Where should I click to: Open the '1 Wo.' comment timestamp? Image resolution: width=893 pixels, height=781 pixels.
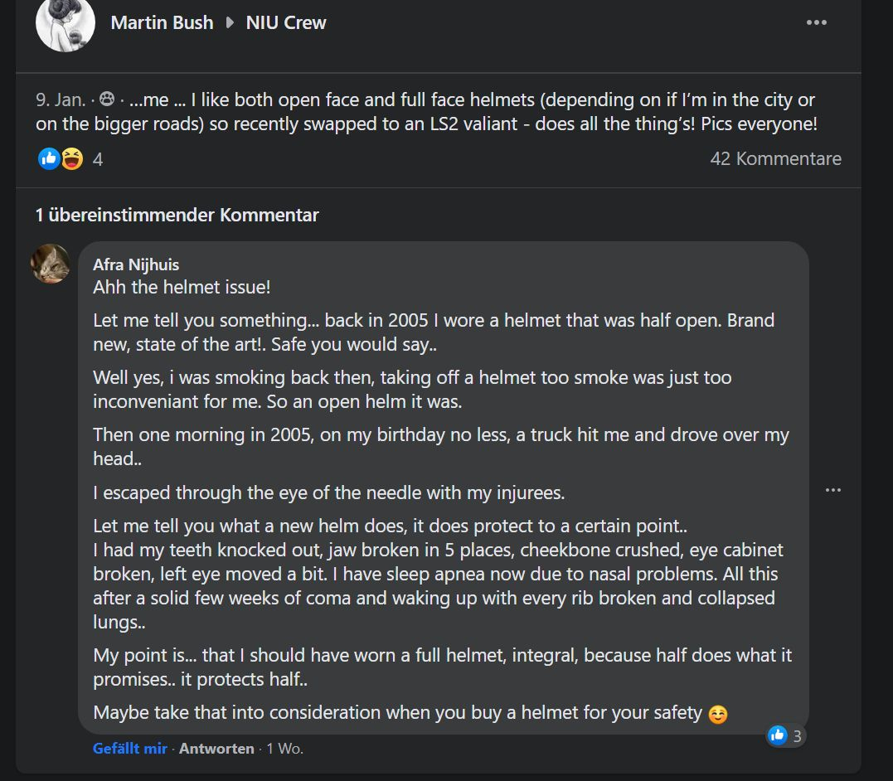tap(285, 749)
